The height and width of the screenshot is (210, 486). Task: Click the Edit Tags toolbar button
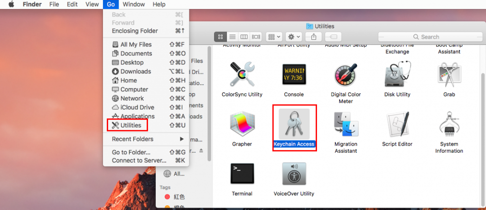pos(333,37)
